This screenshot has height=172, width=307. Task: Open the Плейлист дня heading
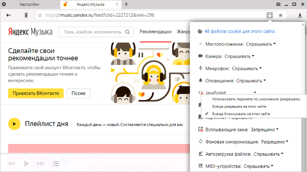[46, 124]
